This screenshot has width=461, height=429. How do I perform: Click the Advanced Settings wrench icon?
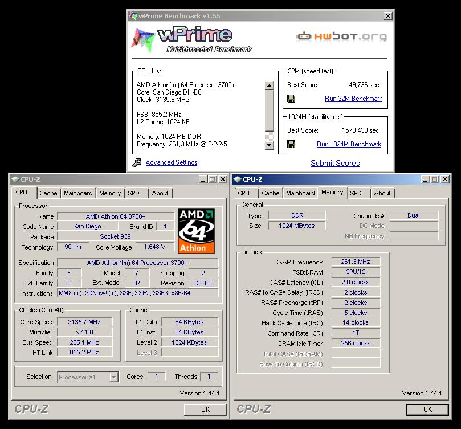coord(137,162)
